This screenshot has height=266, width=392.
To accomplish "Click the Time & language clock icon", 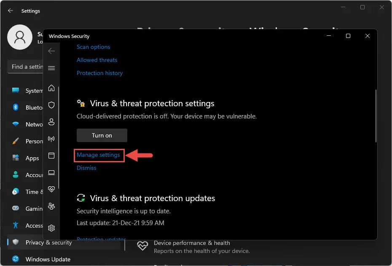I will (16, 191).
